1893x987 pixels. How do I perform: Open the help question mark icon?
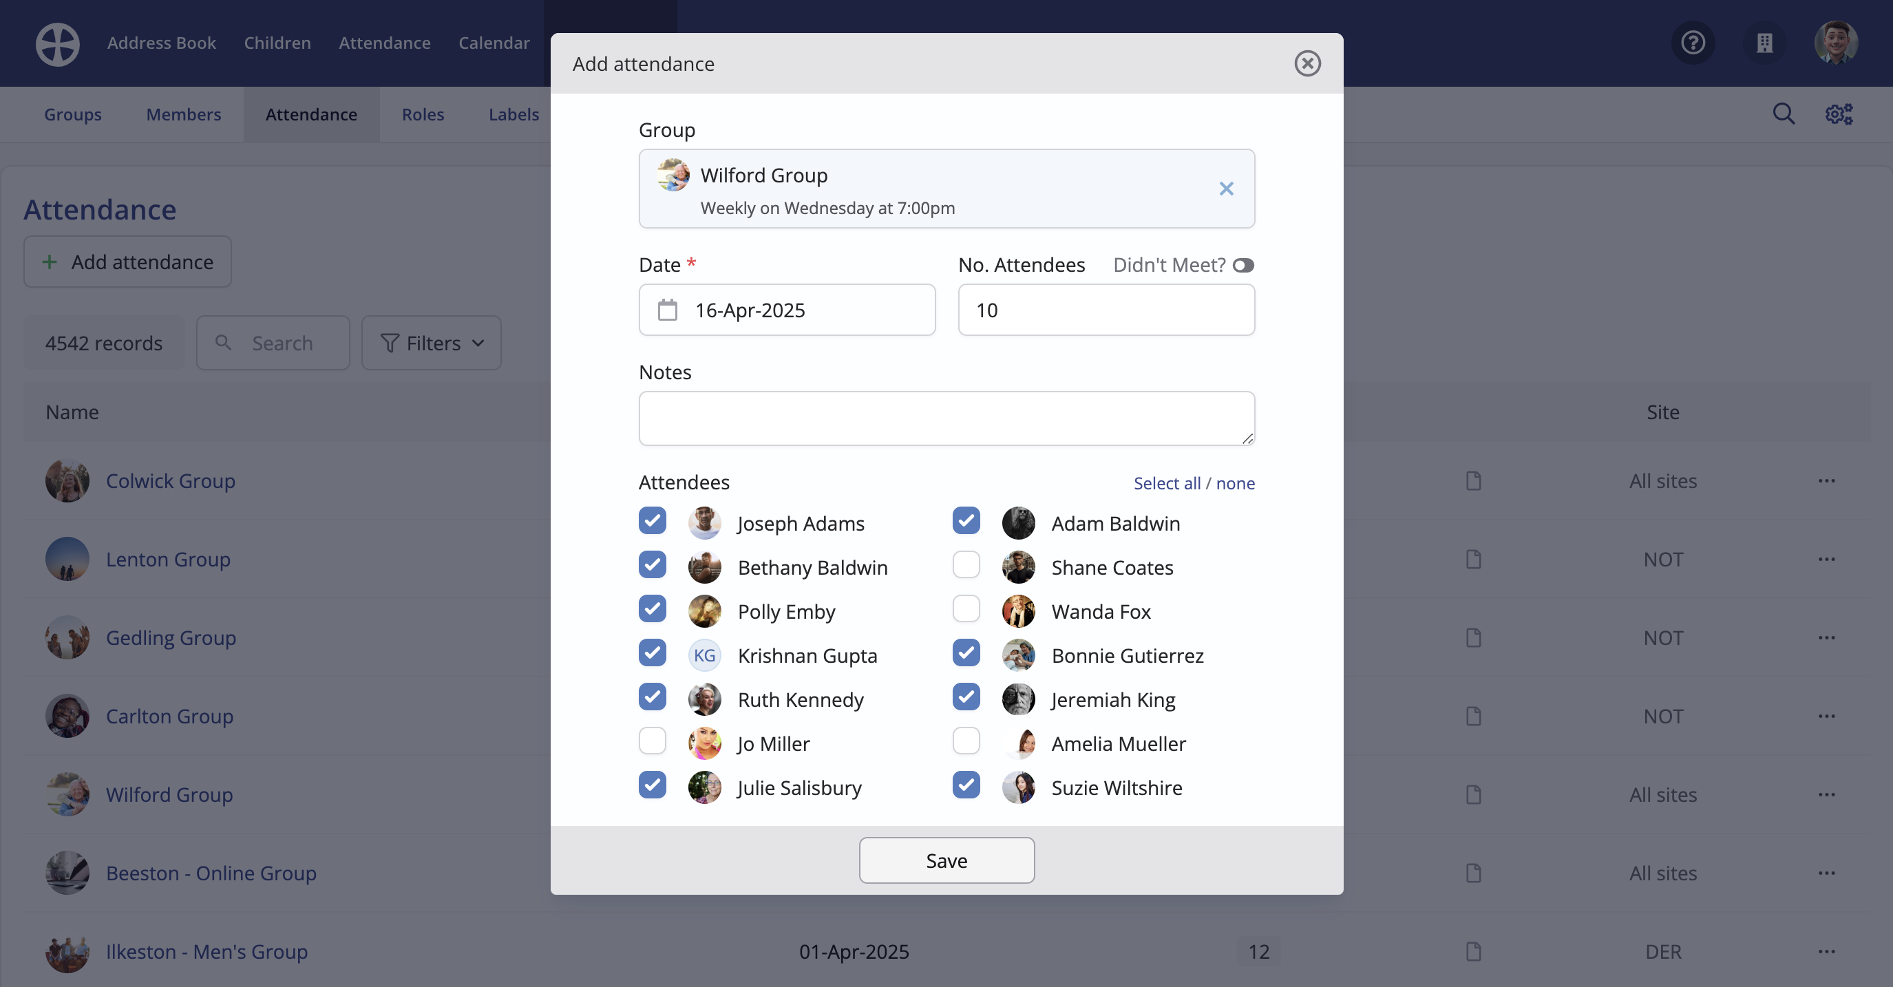[1693, 43]
